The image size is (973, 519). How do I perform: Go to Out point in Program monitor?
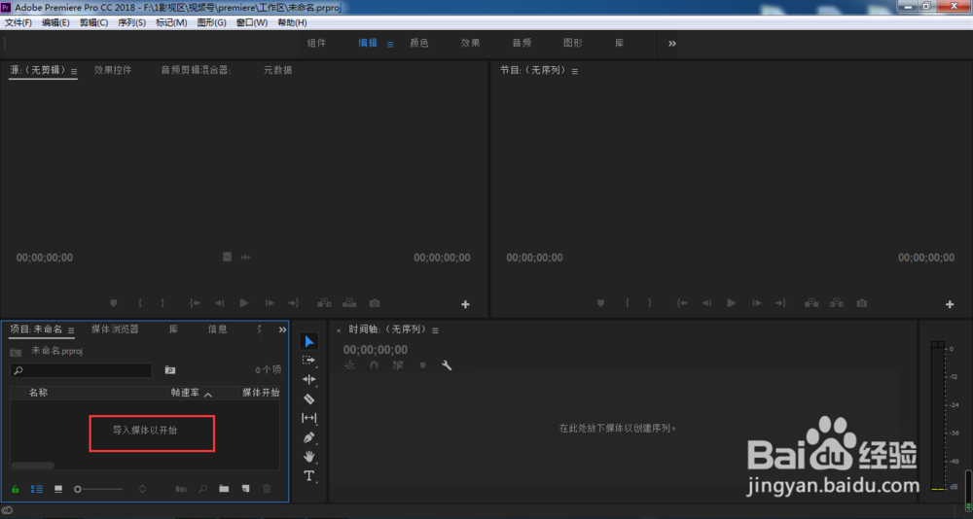click(781, 303)
